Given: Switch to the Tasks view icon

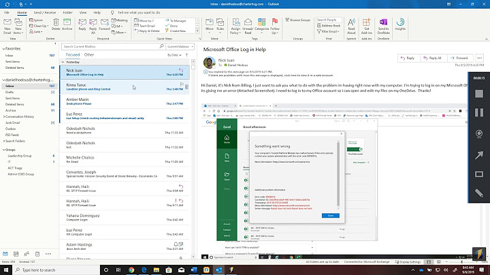Looking at the screenshot, I should 37,254.
